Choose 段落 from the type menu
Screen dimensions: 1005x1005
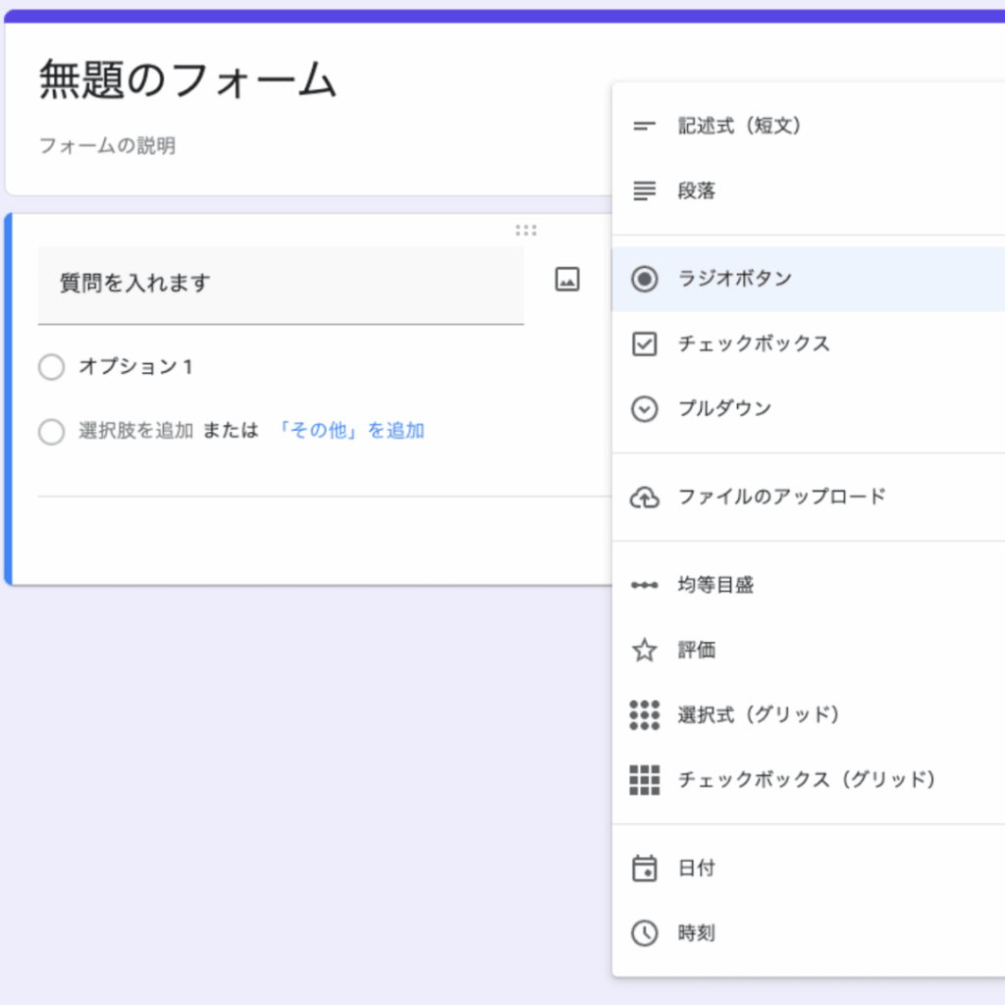[809, 191]
